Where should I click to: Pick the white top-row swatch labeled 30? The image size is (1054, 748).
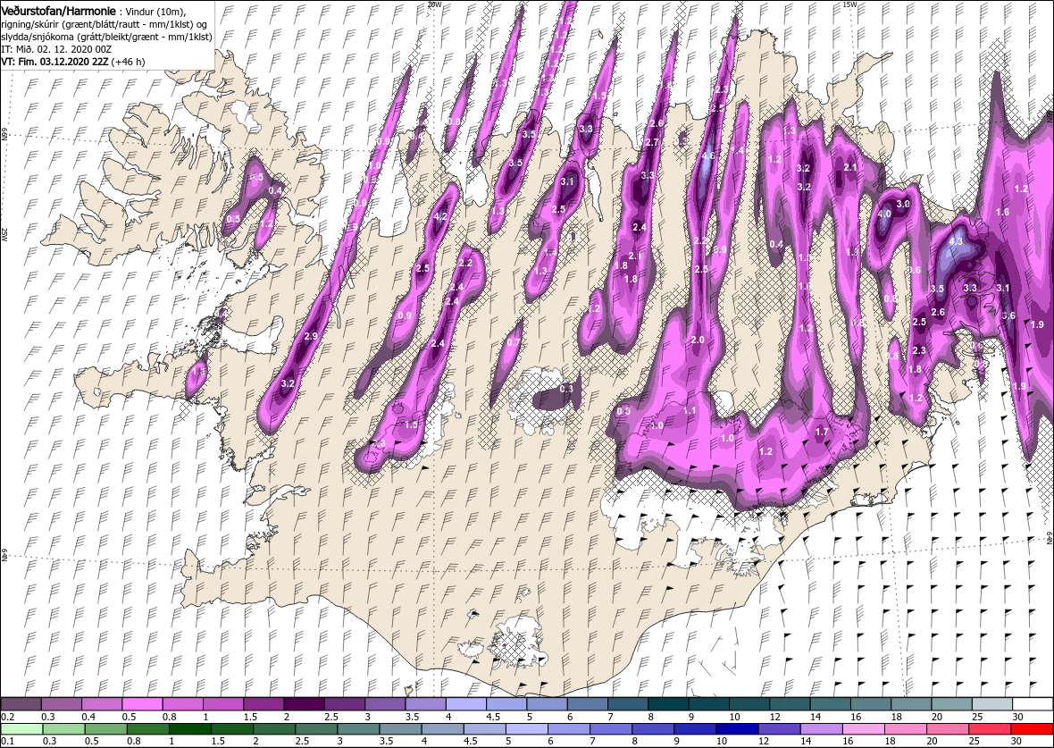[1033, 704]
